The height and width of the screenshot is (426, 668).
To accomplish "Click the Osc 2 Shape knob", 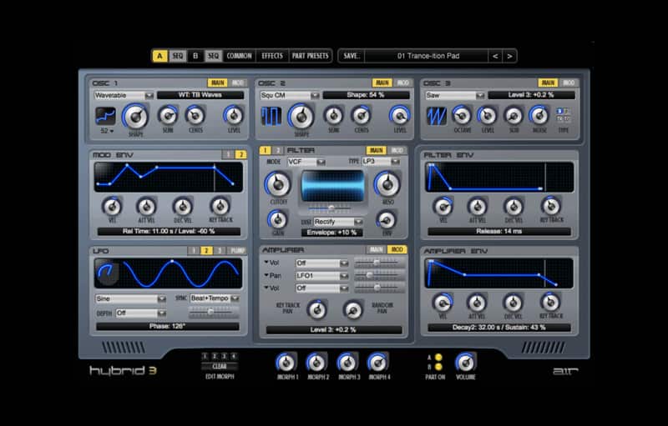I will 301,117.
